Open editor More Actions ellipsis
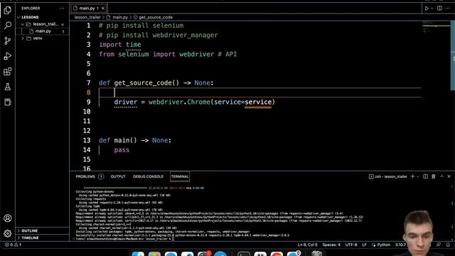 coord(448,9)
